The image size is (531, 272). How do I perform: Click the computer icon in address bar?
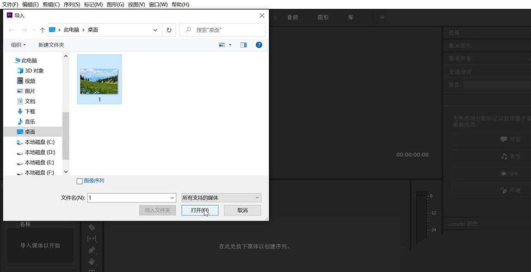pyautogui.click(x=52, y=30)
